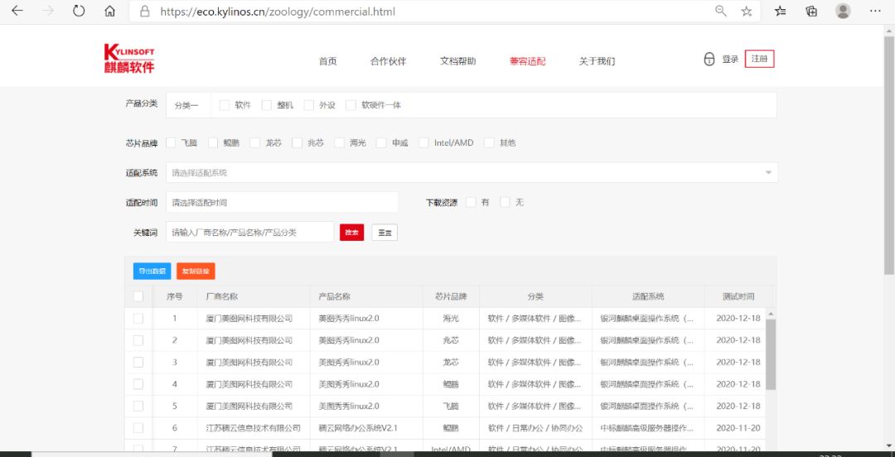This screenshot has width=895, height=457.
Task: Open zoom magnifier icon in address bar
Action: click(x=721, y=11)
